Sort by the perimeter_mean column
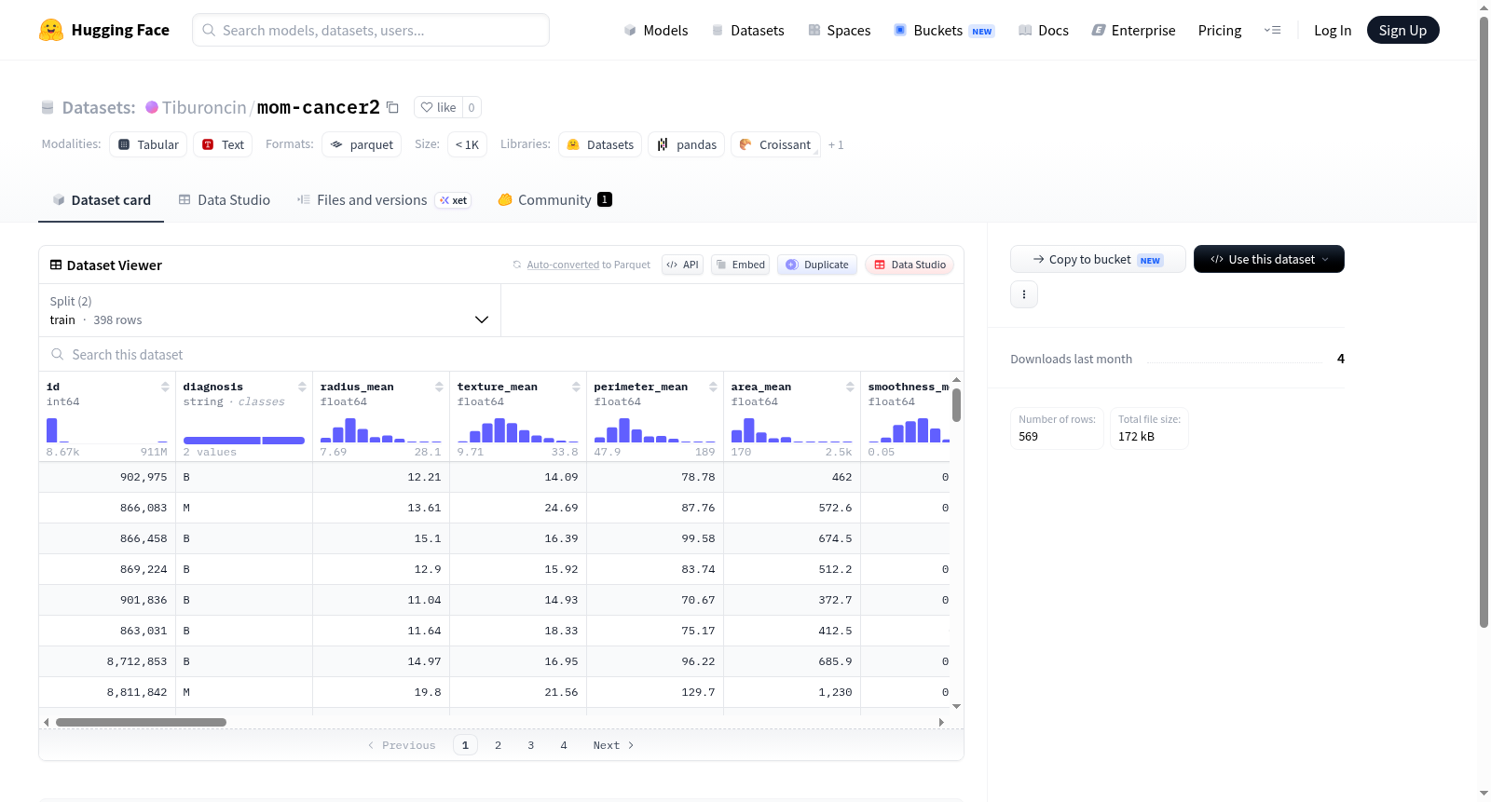This screenshot has height=802, width=1491. (713, 387)
